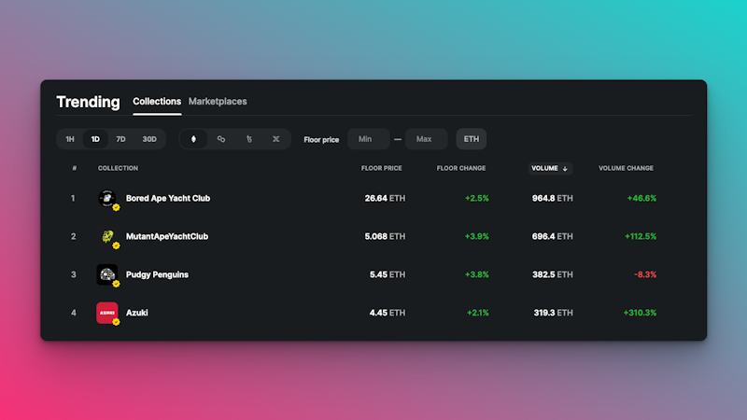Image resolution: width=747 pixels, height=420 pixels.
Task: Click the MutantApeYachtClub logo
Action: 107,236
